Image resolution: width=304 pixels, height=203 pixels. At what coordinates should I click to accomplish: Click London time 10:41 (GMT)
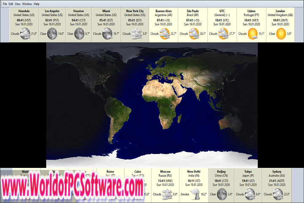point(280,20)
